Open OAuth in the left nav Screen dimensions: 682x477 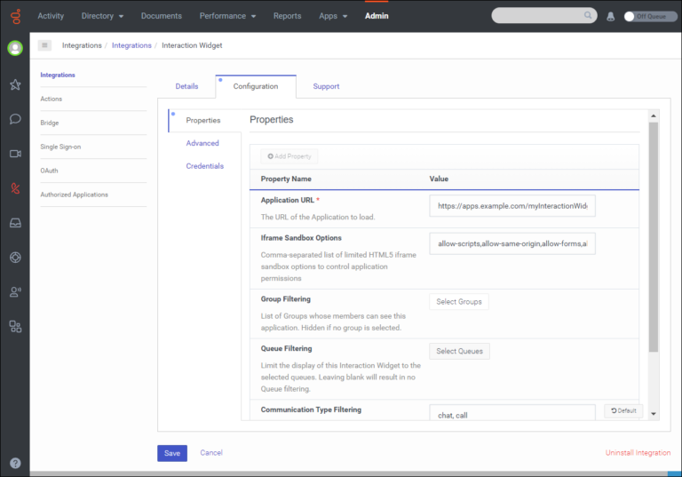coord(49,171)
